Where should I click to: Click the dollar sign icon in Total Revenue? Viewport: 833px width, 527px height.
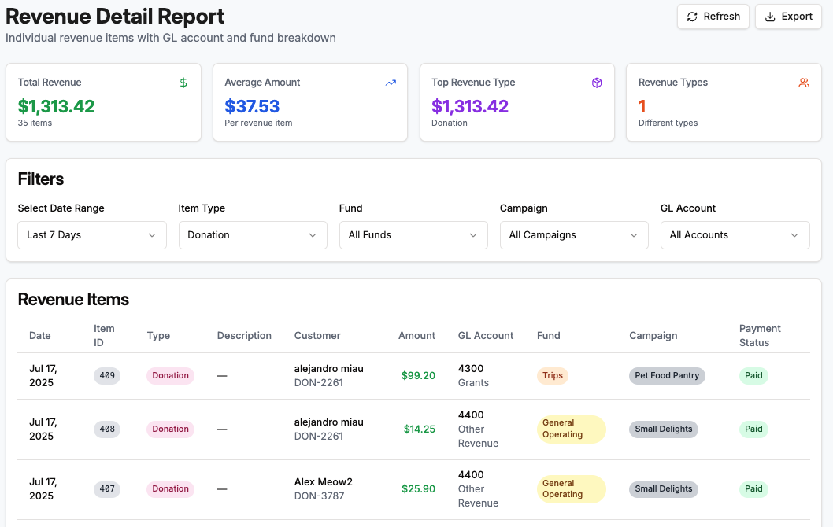pos(183,83)
